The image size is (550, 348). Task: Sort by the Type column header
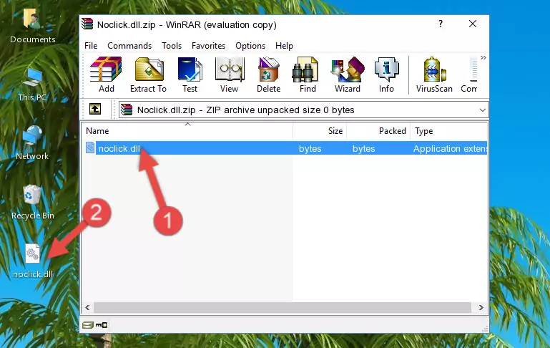(448, 131)
